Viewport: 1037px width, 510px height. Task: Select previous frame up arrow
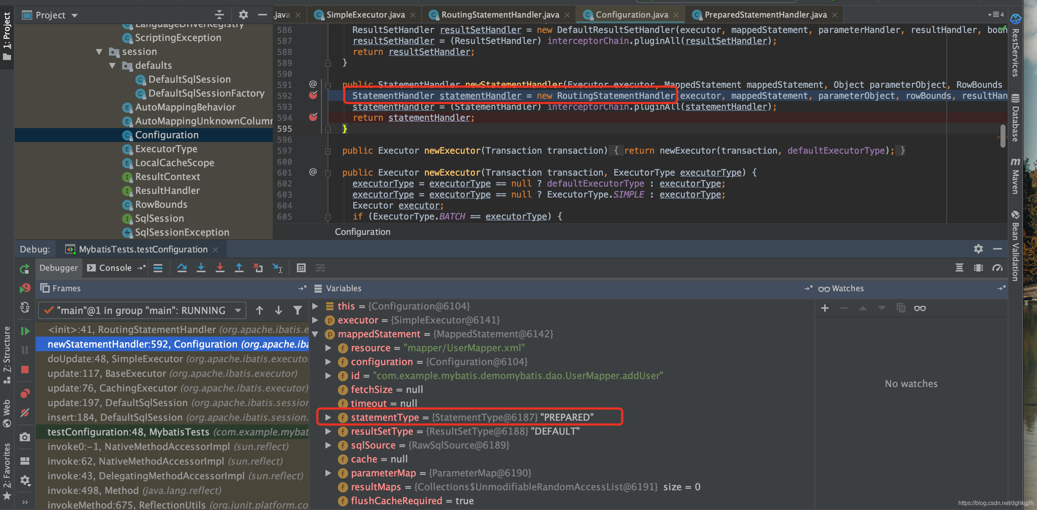point(260,310)
